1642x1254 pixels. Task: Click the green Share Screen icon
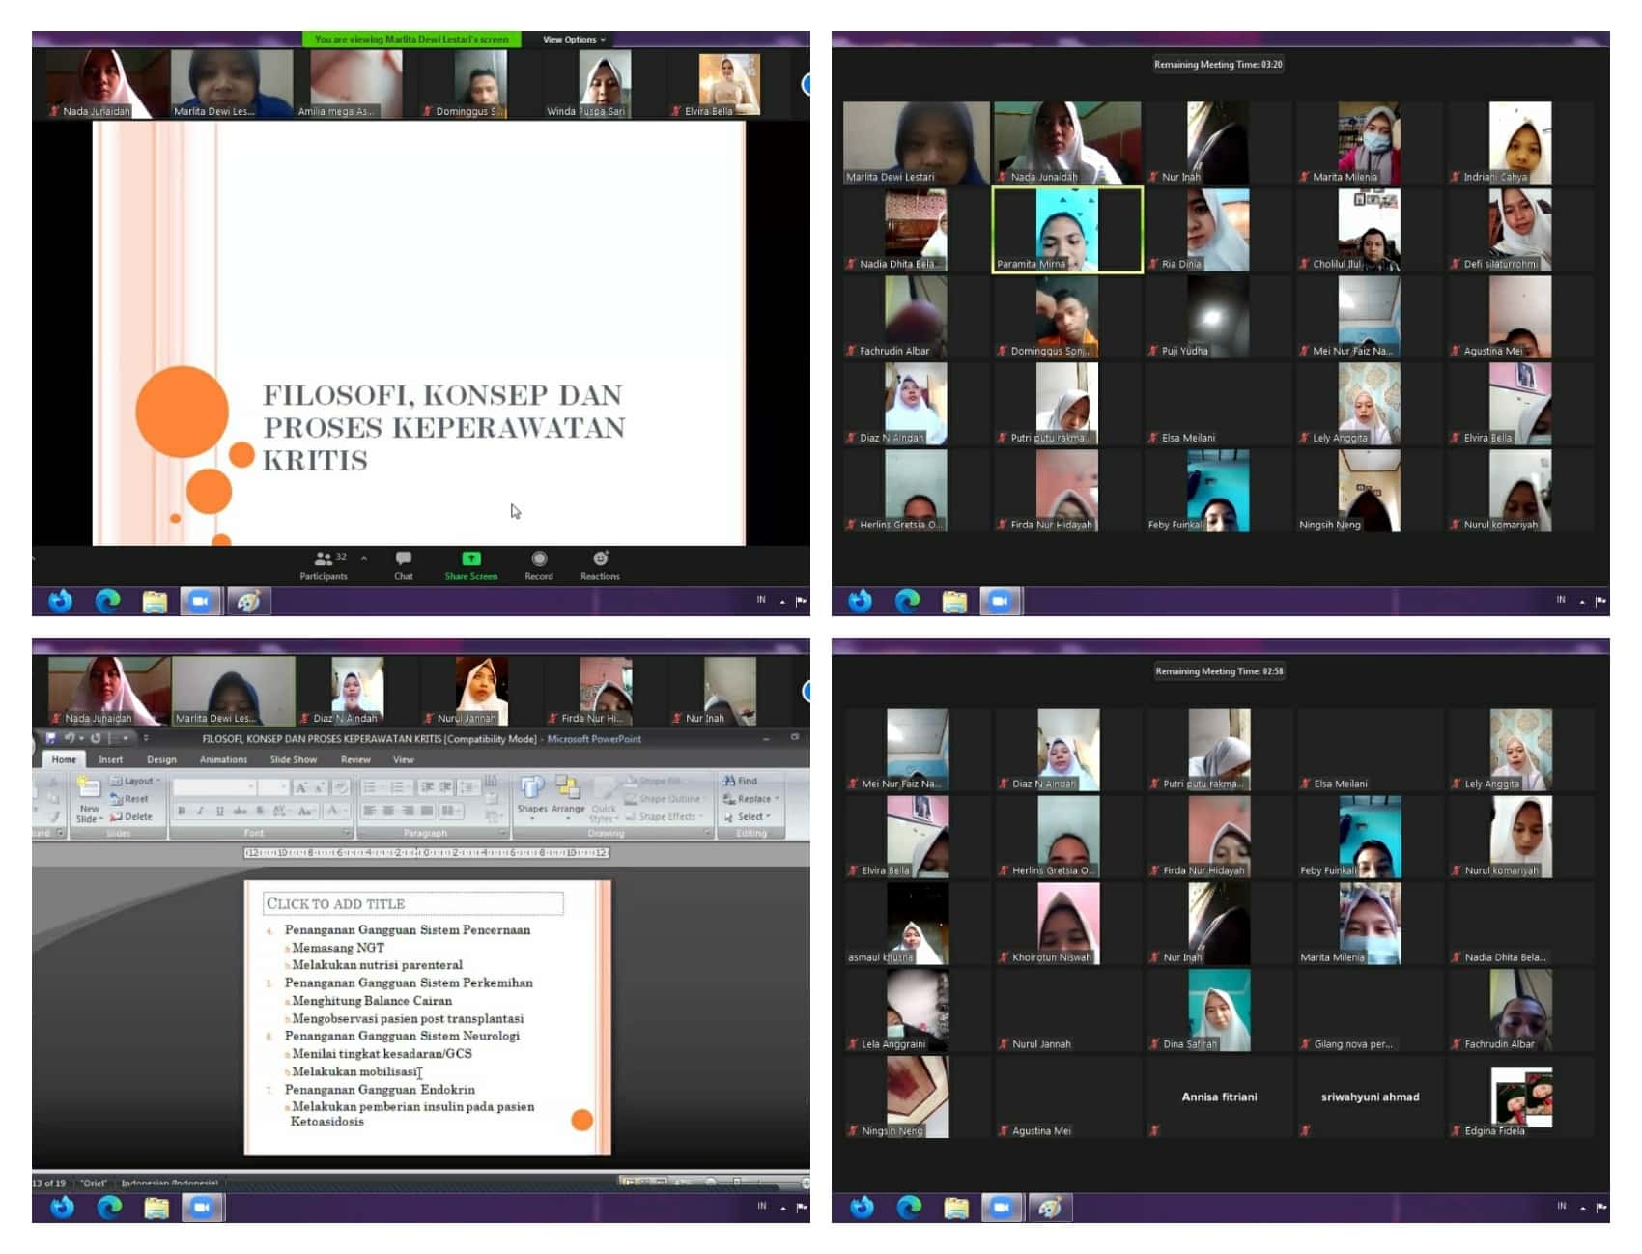click(470, 559)
